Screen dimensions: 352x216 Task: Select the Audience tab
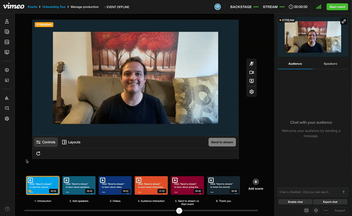[x=295, y=64]
